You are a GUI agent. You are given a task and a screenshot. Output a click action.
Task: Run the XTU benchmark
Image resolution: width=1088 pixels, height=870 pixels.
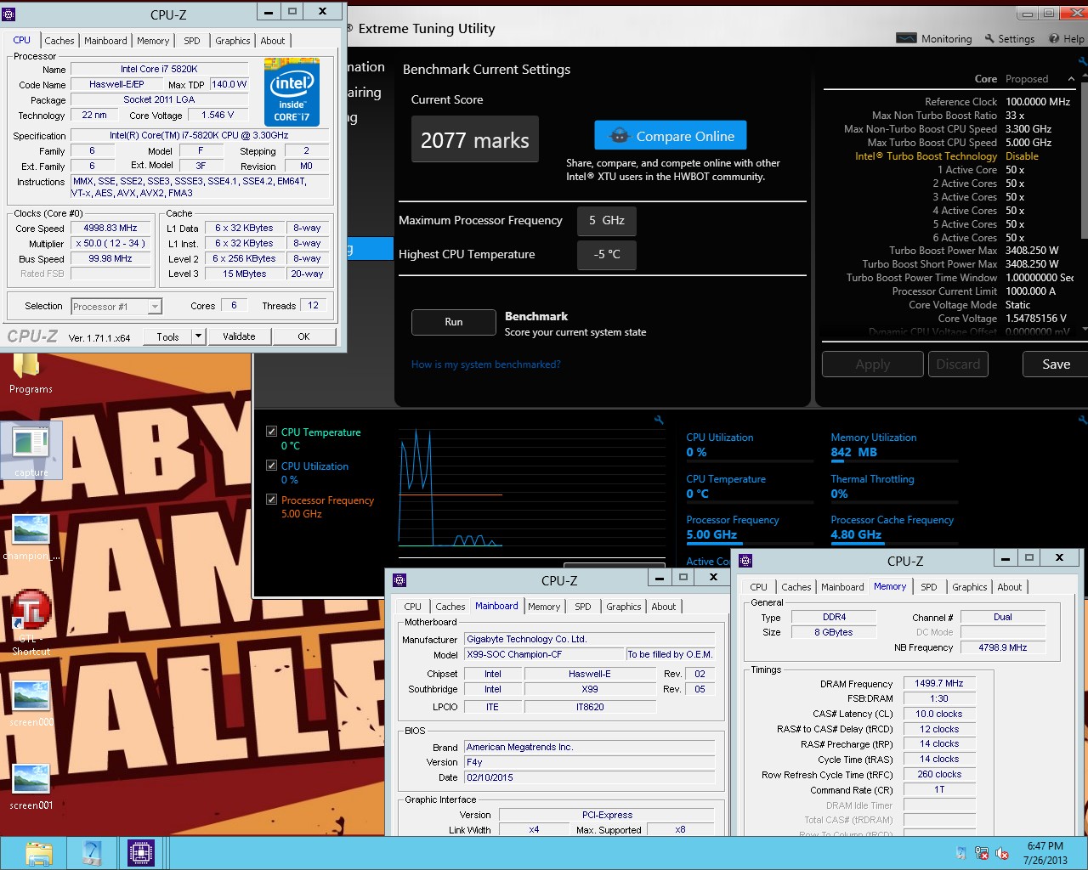[454, 322]
